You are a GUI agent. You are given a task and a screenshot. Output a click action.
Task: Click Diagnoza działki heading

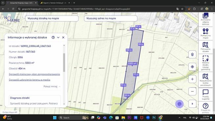tap(20, 98)
